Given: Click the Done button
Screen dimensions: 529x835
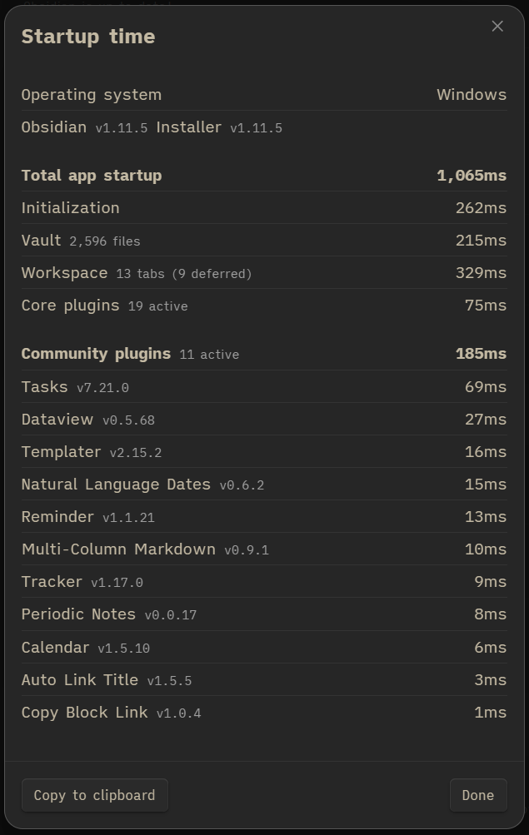Looking at the screenshot, I should [477, 795].
